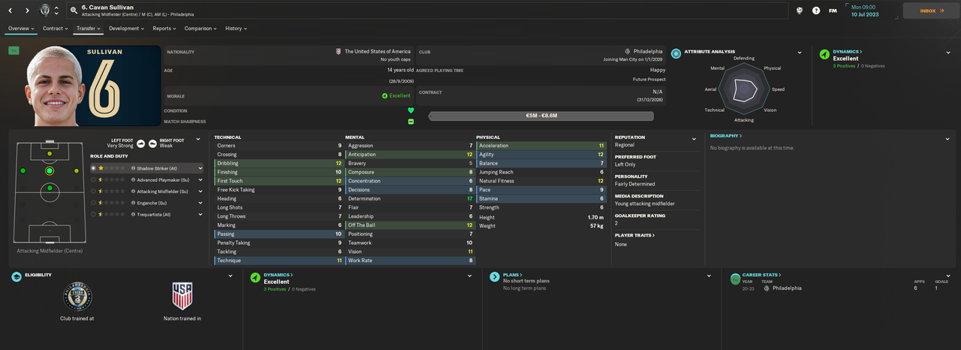961x350 pixels.
Task: Go back using the left arrow
Action: [11, 11]
